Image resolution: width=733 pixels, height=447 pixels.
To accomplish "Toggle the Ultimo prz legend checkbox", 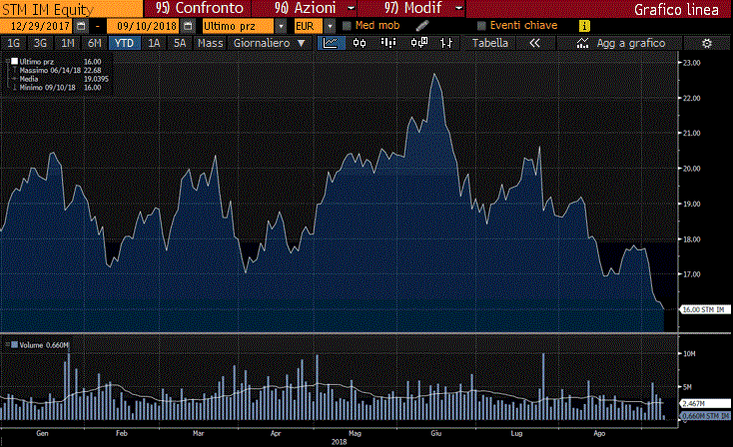I will (15, 61).
